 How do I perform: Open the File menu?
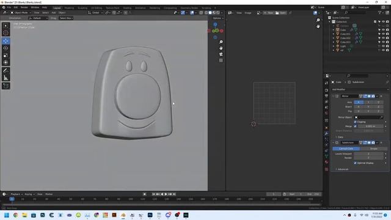tap(9, 7)
